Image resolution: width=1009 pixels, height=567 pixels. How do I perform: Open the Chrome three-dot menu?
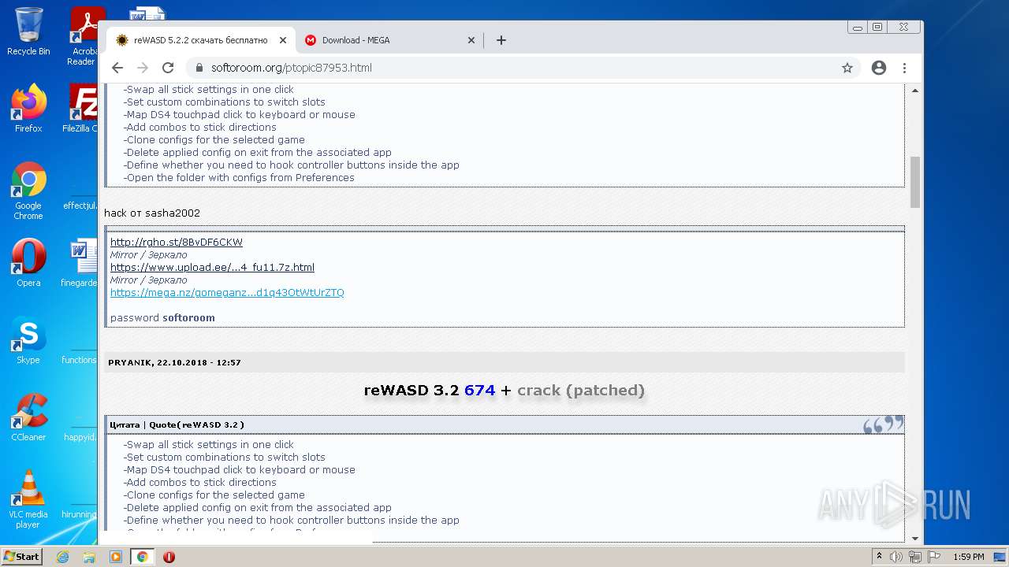click(x=904, y=68)
